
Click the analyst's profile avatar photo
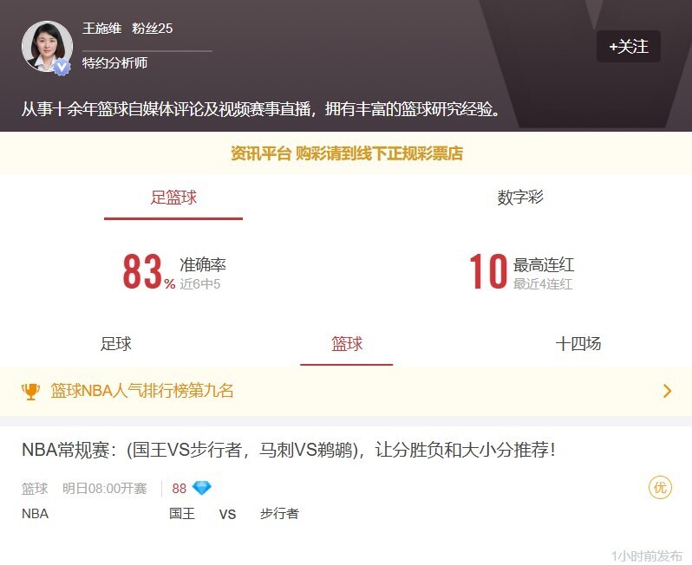(47, 46)
